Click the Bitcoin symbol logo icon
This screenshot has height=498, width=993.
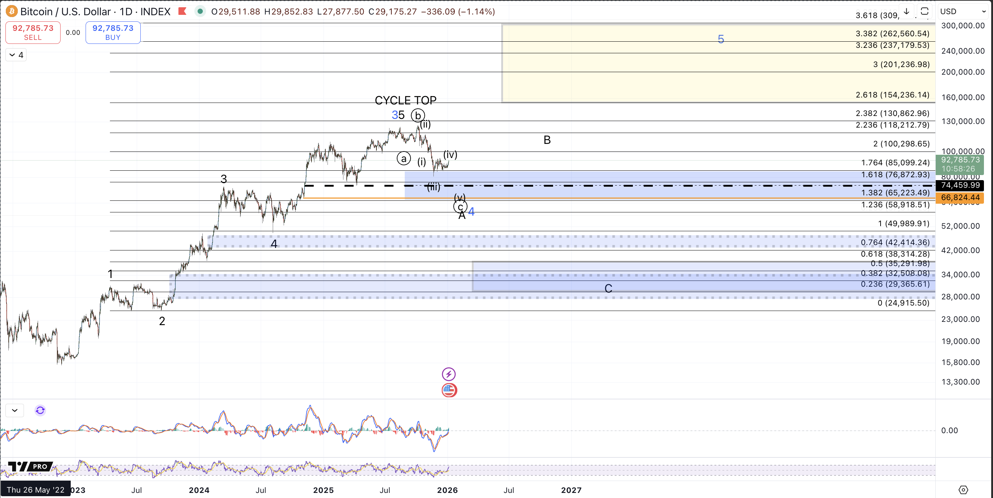click(12, 12)
